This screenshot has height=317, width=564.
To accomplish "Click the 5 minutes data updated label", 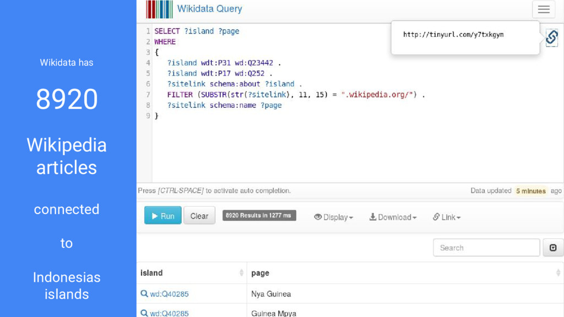I will click(x=530, y=191).
